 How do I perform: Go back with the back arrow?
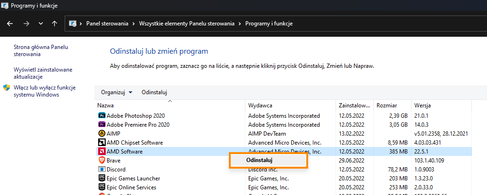10,24
